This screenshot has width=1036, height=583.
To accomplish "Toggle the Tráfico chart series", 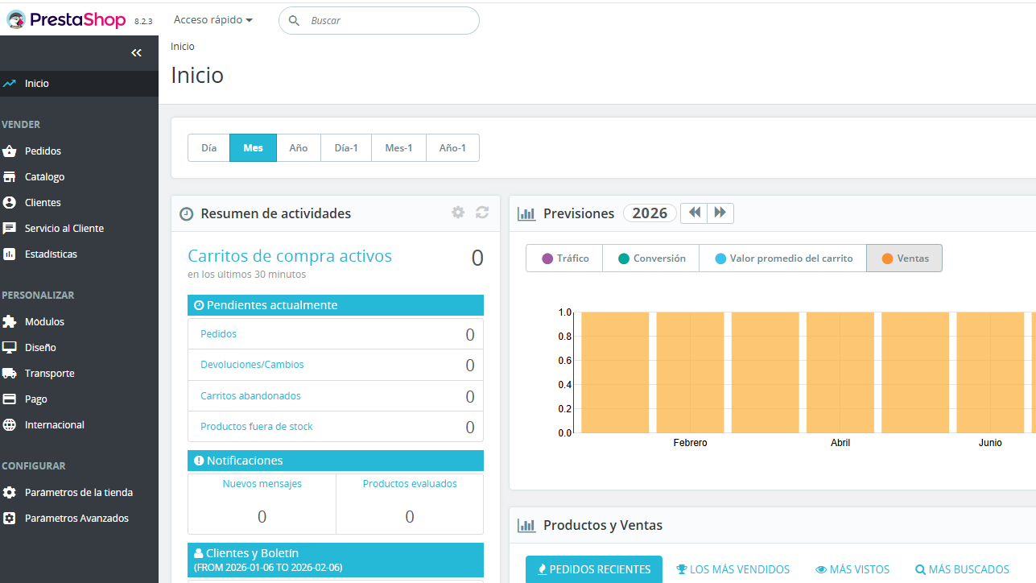I will (564, 258).
